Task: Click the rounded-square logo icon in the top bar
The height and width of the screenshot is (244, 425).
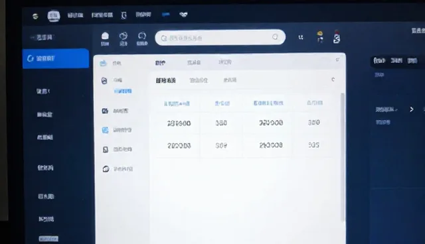Action: click(x=54, y=16)
